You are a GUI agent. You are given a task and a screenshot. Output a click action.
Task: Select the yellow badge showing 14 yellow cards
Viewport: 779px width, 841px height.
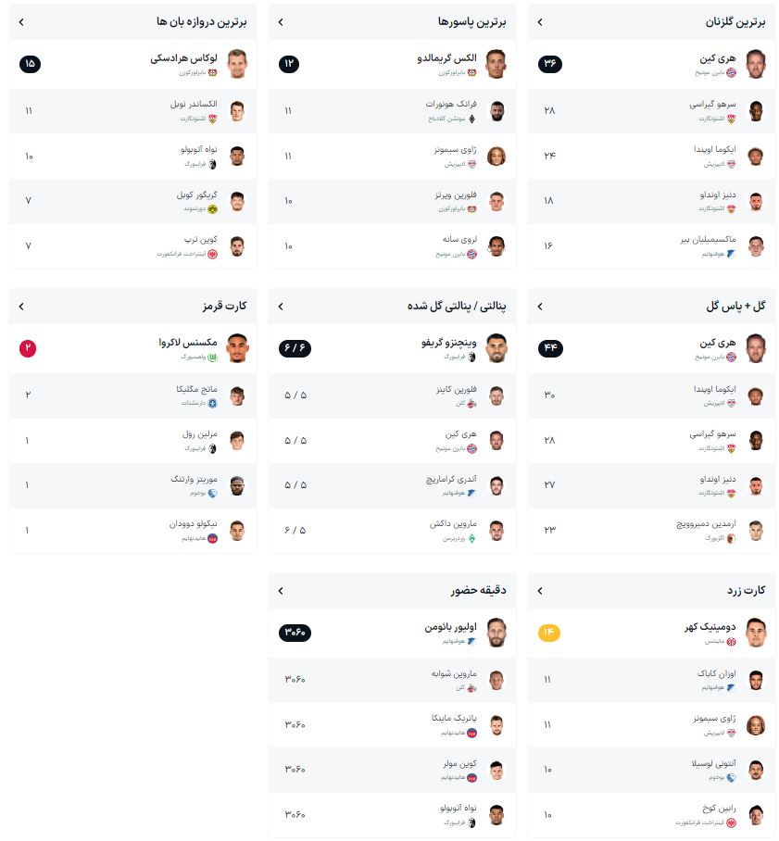click(549, 633)
